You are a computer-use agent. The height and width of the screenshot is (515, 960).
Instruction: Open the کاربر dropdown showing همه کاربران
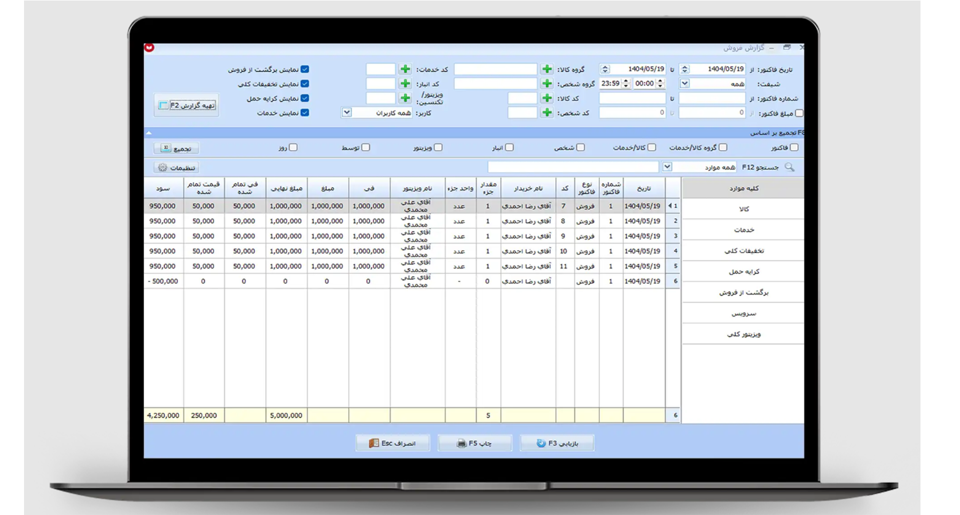click(x=347, y=112)
